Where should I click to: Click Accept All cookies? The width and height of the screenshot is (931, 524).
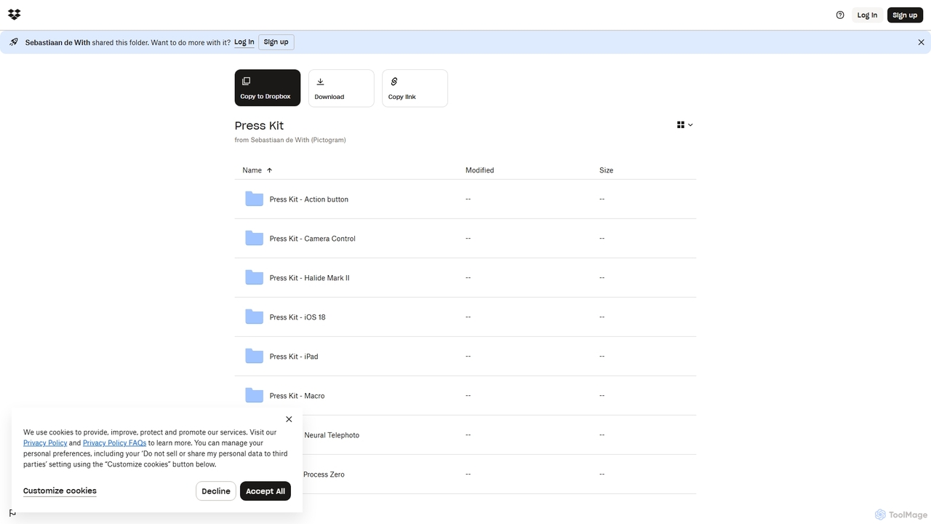click(265, 491)
